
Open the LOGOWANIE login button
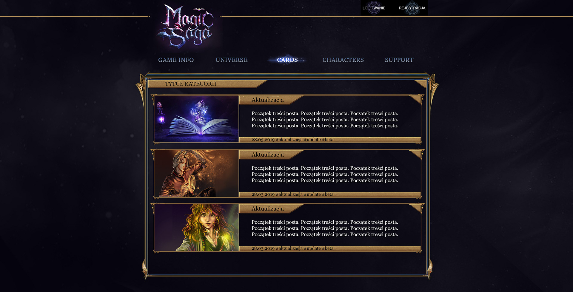374,8
